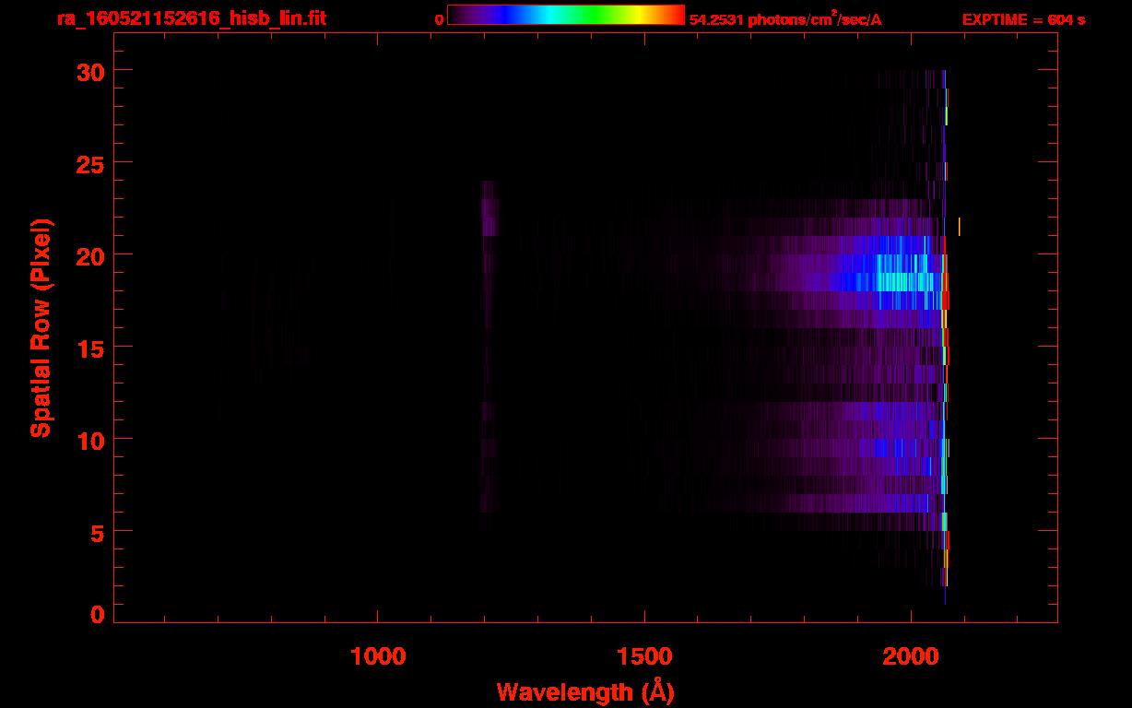Click the Lyman-alpha feature near 1216 Å at row 22
Viewport: 1132px width, 708px height.
coord(489,218)
